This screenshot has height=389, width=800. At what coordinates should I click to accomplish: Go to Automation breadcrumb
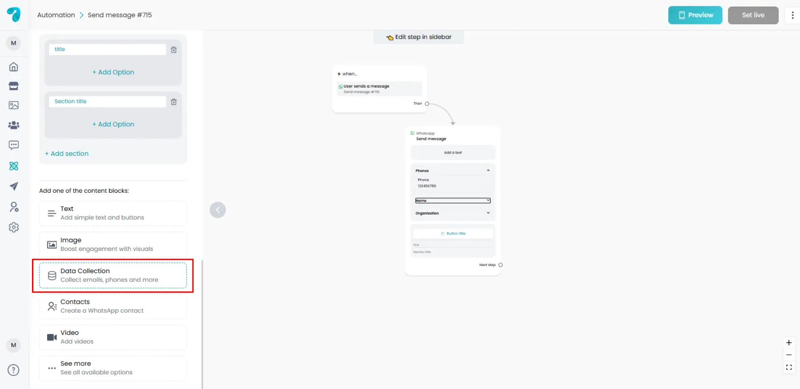(56, 15)
